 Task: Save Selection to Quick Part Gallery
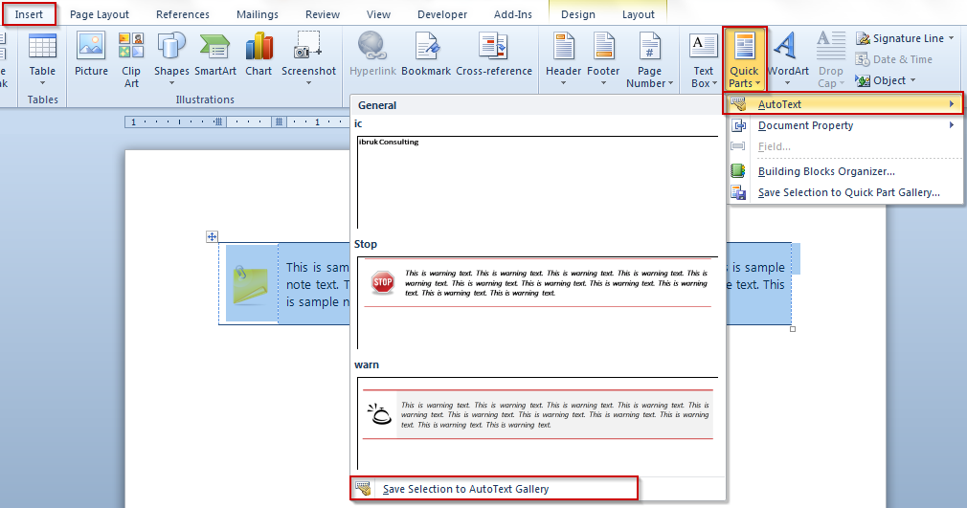point(843,192)
